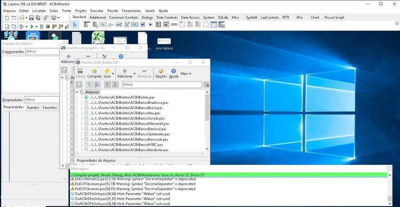Pick the TListBox component in palette
Screen dimensions: 400x207
point(158,24)
